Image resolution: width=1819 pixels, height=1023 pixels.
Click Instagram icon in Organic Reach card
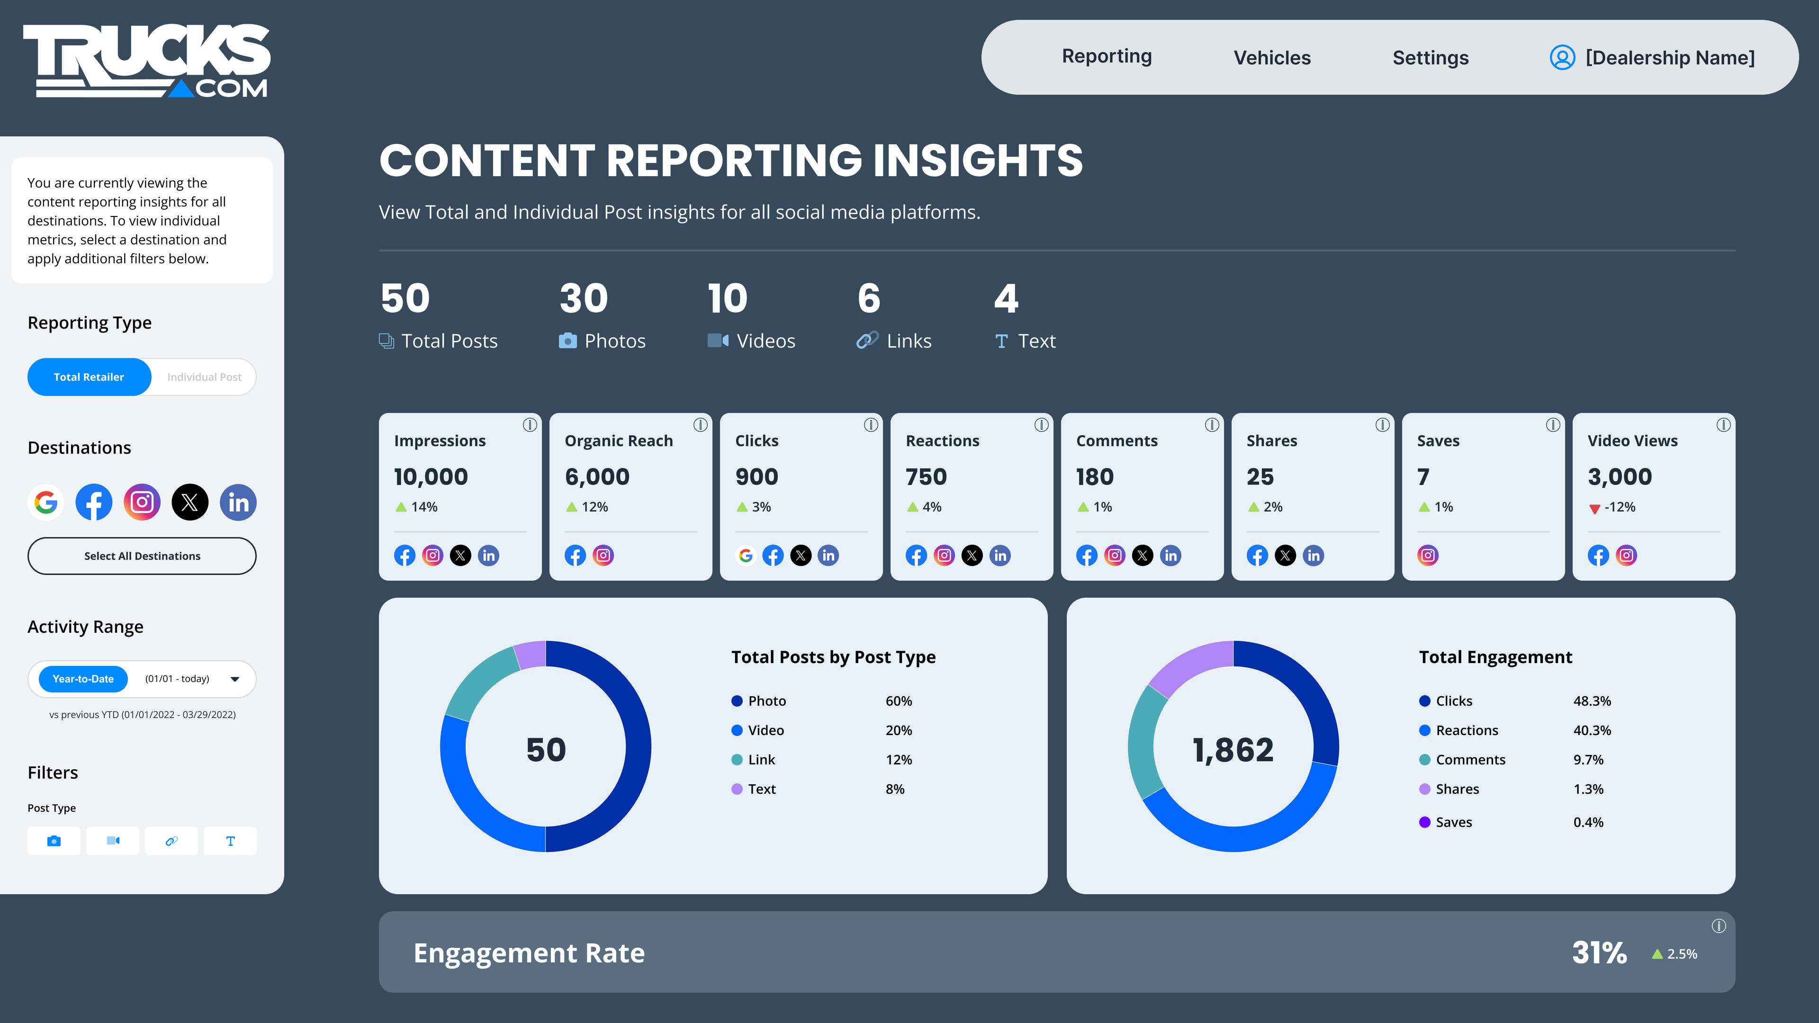pos(603,556)
